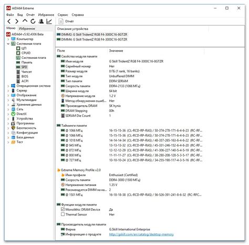249x245 pixels.
Task: Select the BIOS tree item
Action: (x=22, y=76)
